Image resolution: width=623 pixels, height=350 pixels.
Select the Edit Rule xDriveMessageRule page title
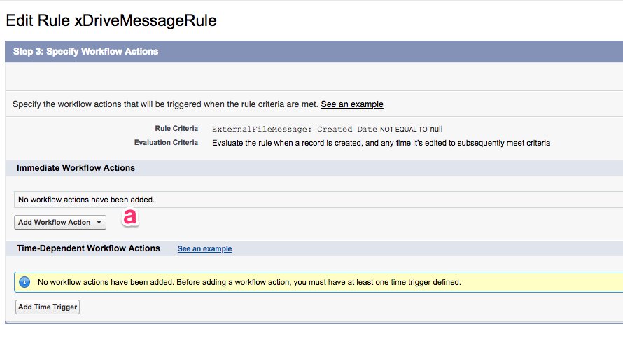click(x=111, y=20)
